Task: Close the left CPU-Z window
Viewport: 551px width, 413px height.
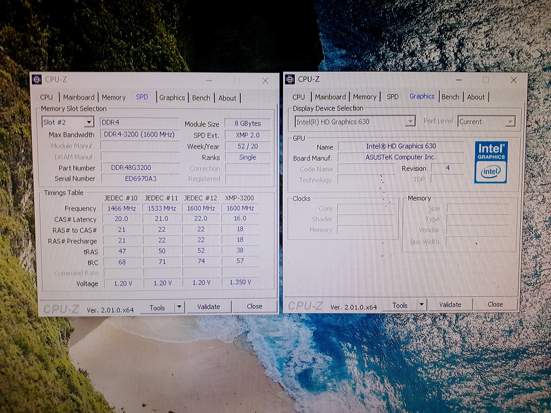Action: 265,80
